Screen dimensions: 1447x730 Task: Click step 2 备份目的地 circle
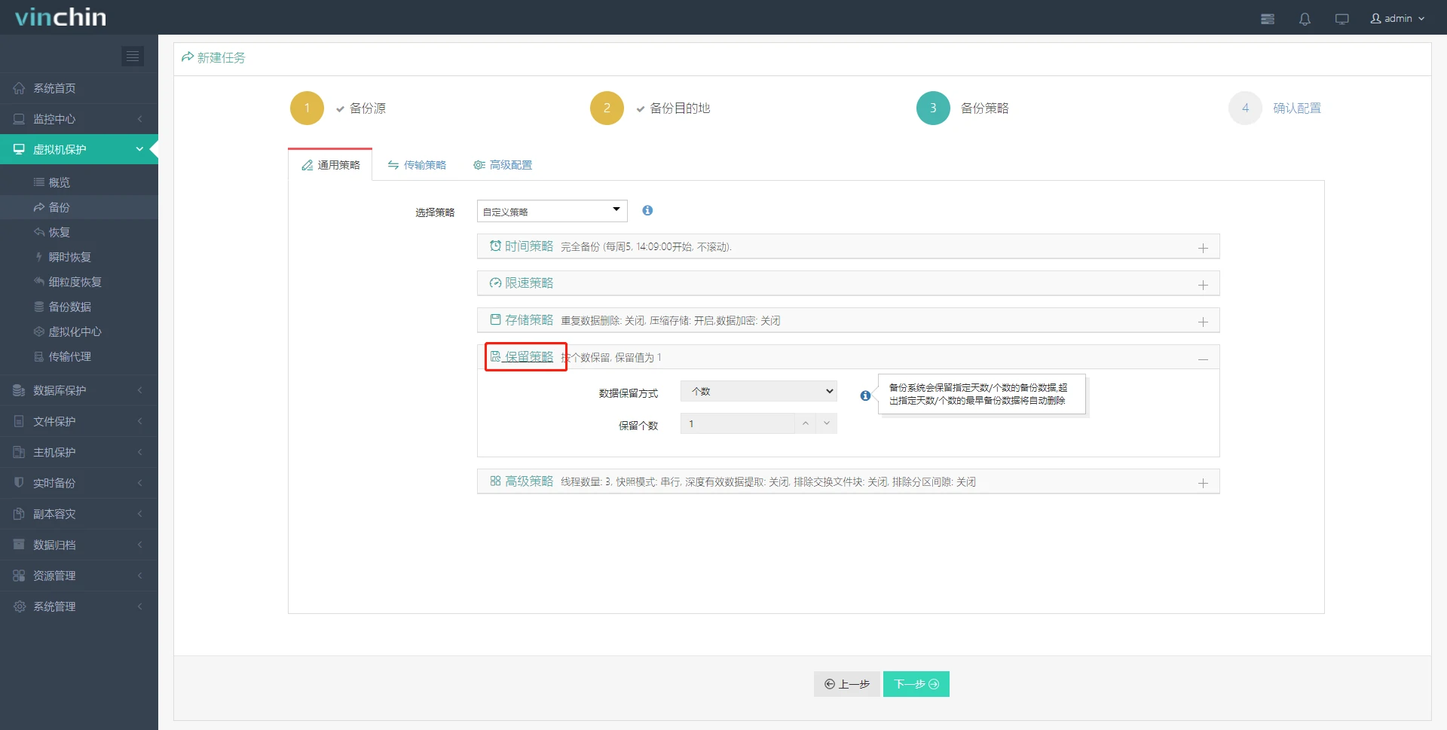607,108
